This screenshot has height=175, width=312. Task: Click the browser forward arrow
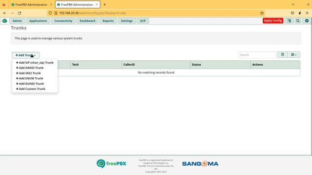click(12, 13)
